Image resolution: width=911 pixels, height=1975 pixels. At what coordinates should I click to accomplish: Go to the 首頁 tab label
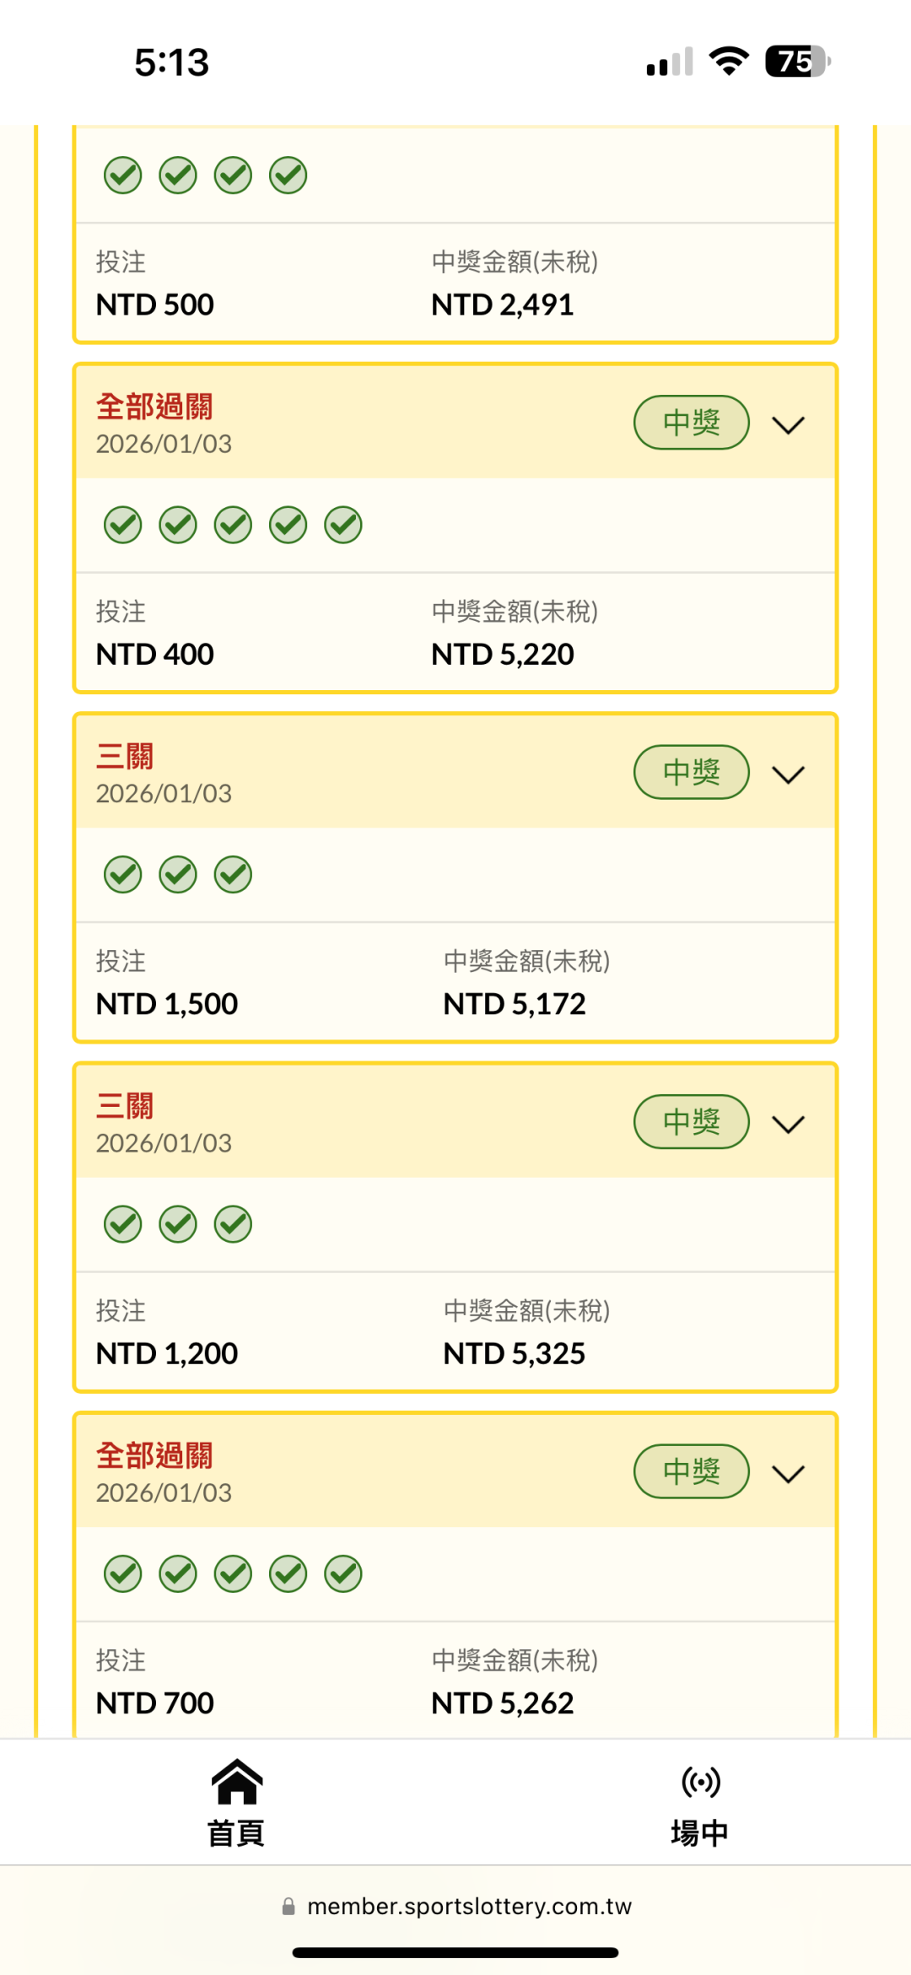(236, 1833)
